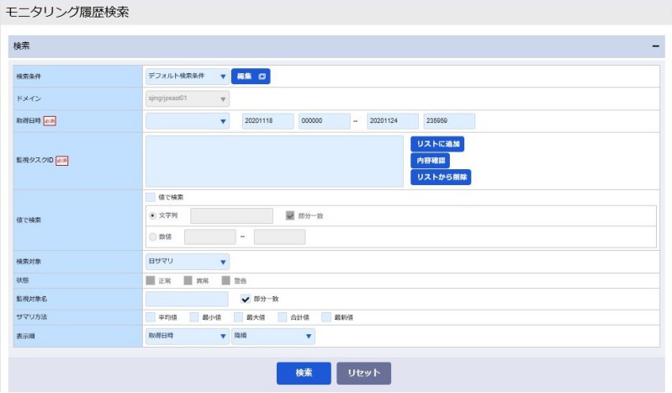Open the デフォルト検索条件 dropdown
This screenshot has width=672, height=393.
pos(188,77)
